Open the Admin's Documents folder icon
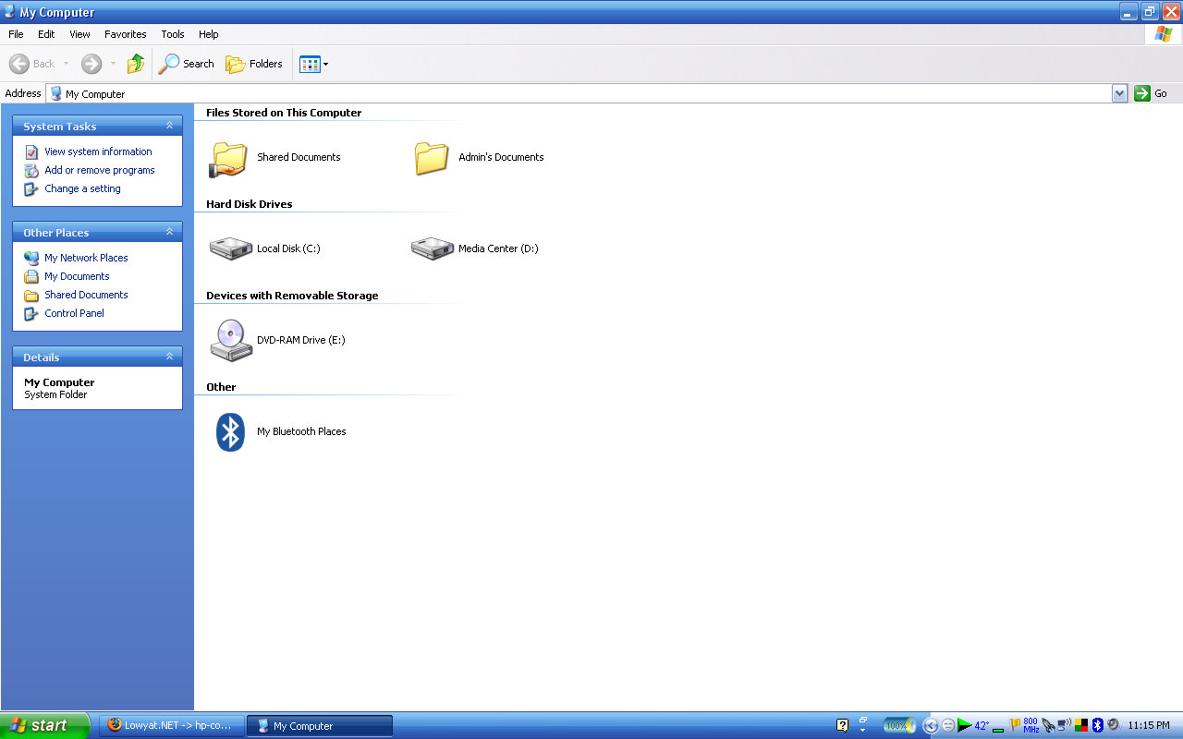The height and width of the screenshot is (739, 1183). (x=432, y=158)
